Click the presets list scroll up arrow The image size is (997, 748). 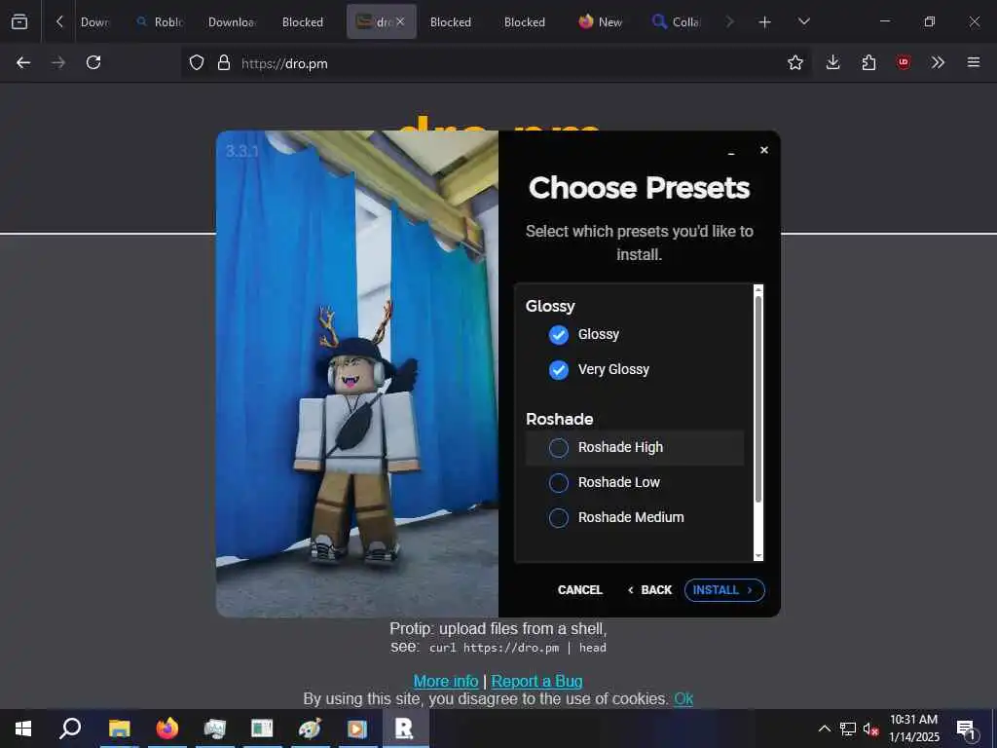point(757,290)
